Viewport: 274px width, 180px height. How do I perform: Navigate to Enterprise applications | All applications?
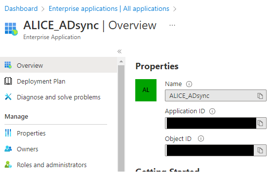tap(109, 8)
